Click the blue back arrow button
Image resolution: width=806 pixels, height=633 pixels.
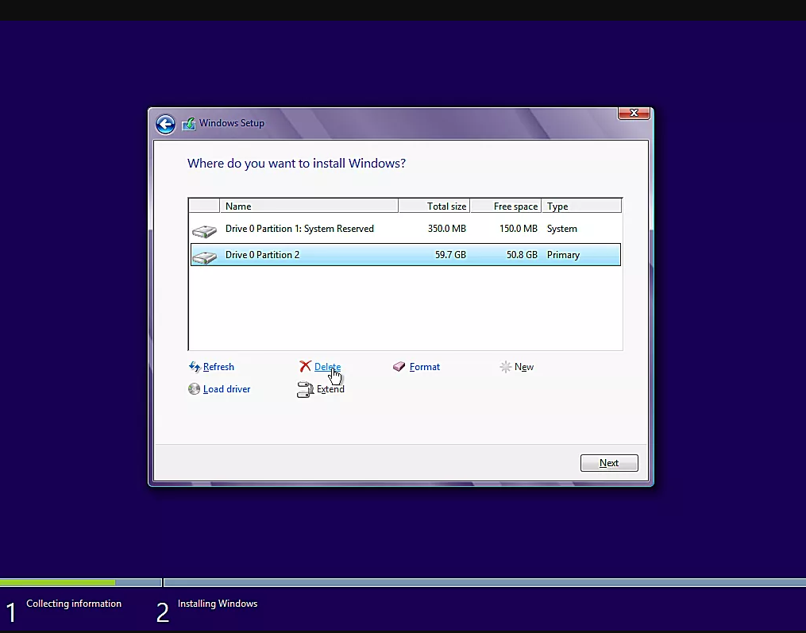tap(165, 124)
